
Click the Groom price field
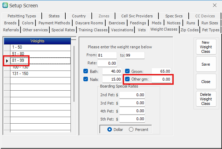(x=161, y=71)
